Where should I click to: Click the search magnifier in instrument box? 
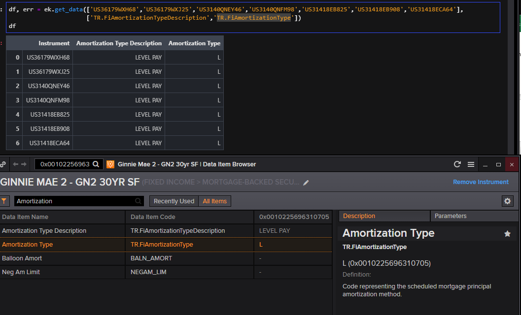coord(96,164)
